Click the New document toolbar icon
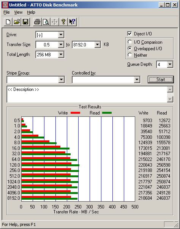The image size is (180, 229). coord(8,22)
